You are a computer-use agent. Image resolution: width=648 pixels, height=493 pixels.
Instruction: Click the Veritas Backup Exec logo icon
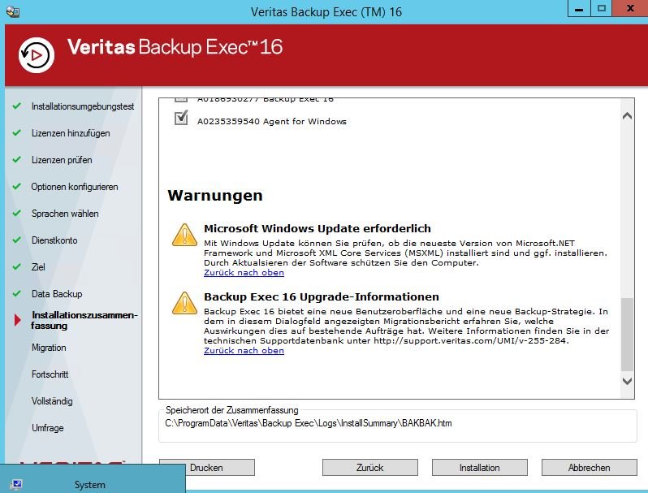[37, 55]
